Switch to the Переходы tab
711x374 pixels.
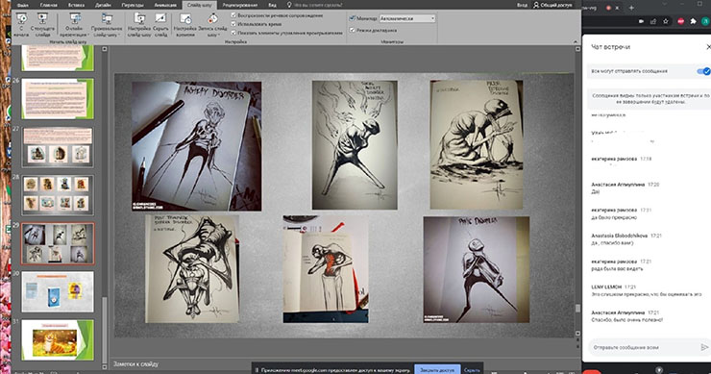133,5
